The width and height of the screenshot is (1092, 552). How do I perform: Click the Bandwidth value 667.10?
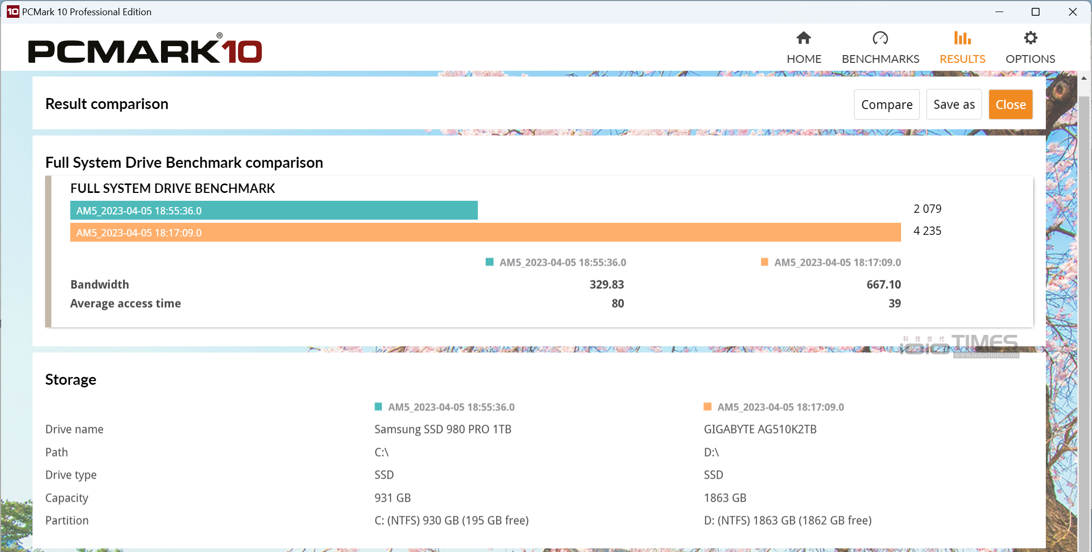coord(883,285)
